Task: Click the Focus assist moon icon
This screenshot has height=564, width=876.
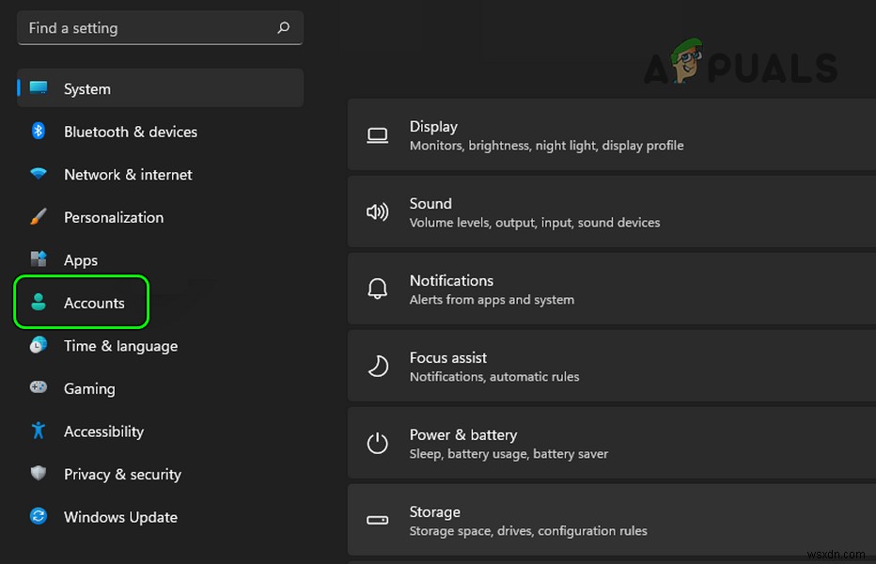Action: (377, 366)
